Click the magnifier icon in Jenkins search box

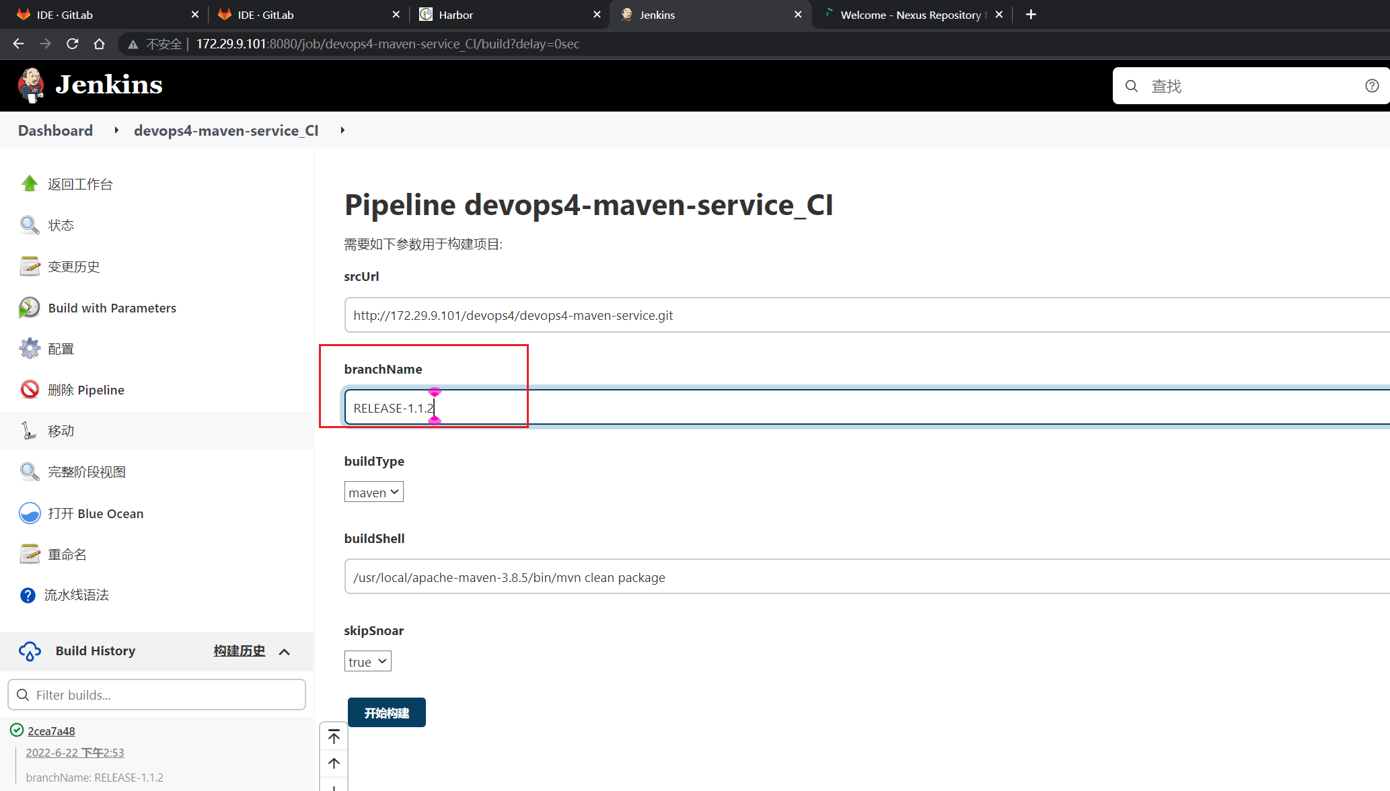(1132, 86)
